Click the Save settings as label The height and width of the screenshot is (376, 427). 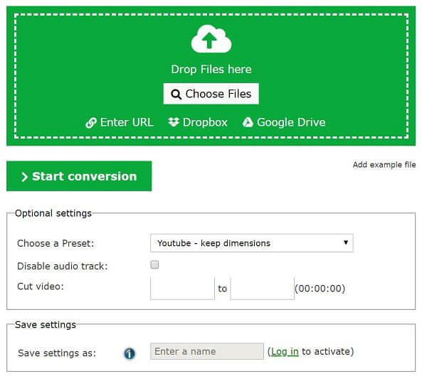coord(57,353)
